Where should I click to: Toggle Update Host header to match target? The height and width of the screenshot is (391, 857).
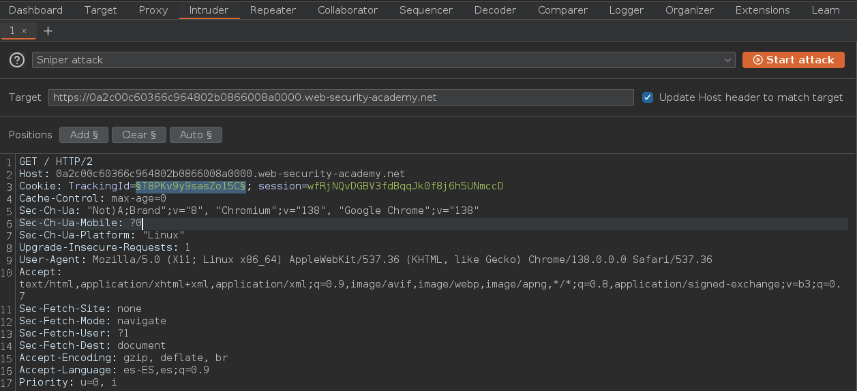(648, 97)
